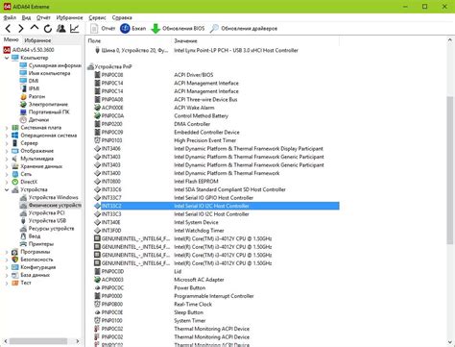The height and width of the screenshot is (347, 455).
Task: Open the Отчёт menu
Action: (43, 17)
